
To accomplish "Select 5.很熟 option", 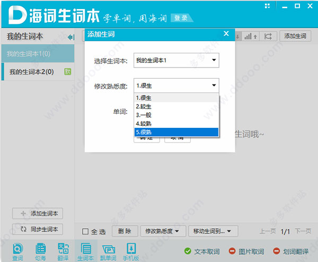I will (x=176, y=132).
